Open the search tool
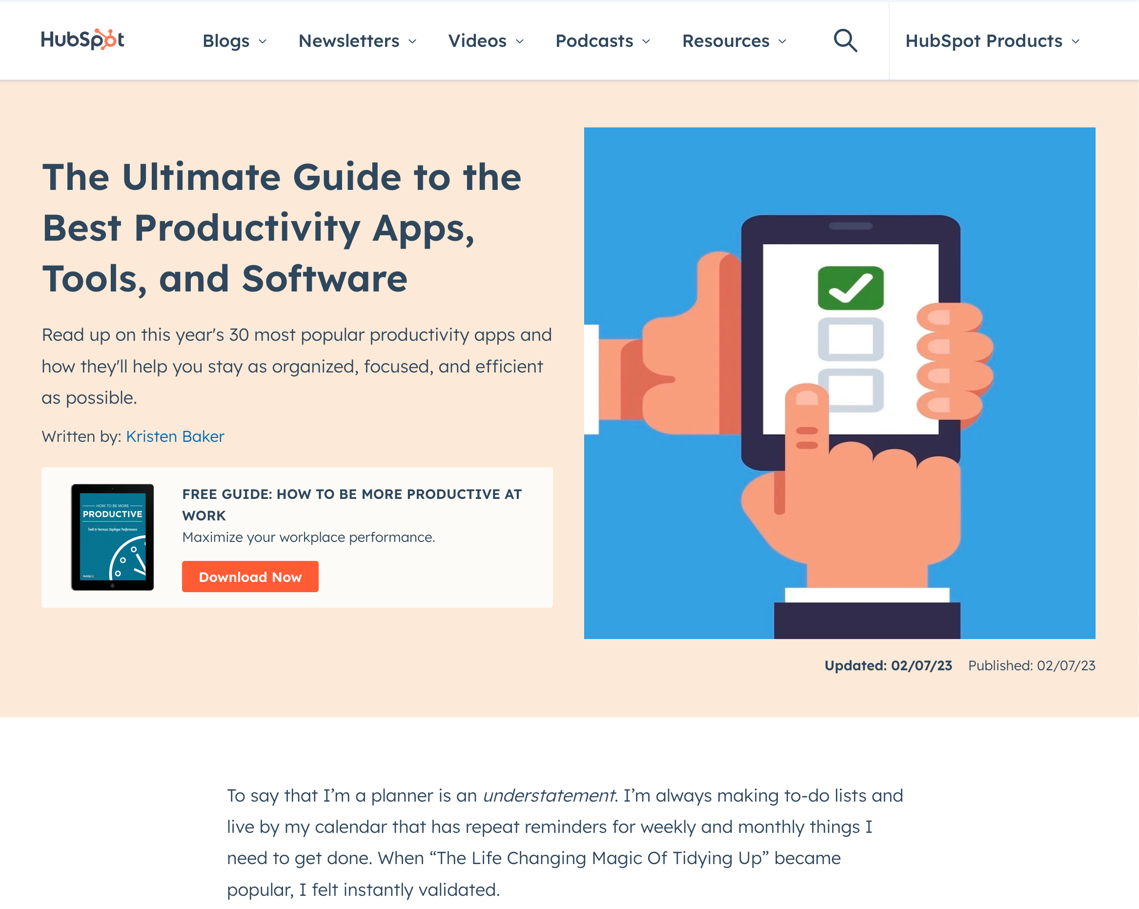Image resolution: width=1139 pixels, height=909 pixels. tap(844, 40)
